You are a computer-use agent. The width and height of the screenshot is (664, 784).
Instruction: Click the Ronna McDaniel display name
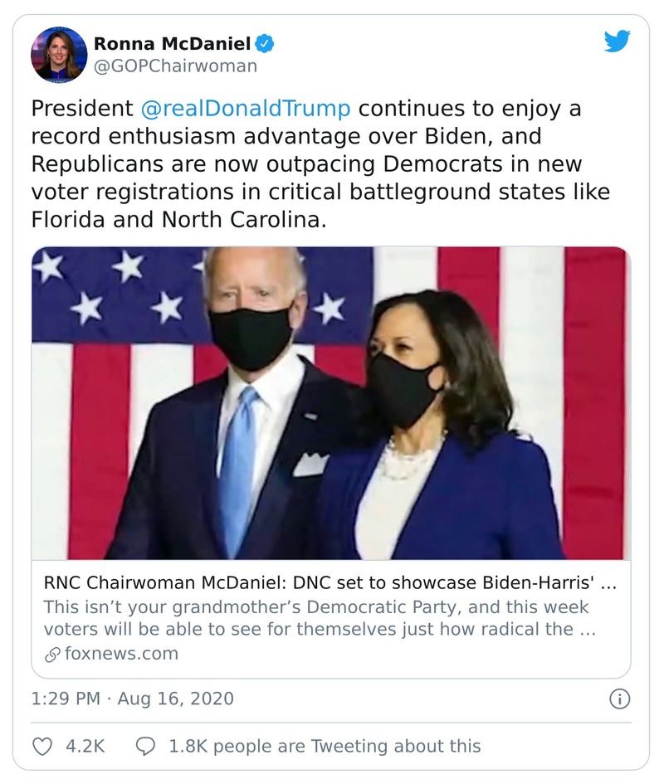click(172, 43)
